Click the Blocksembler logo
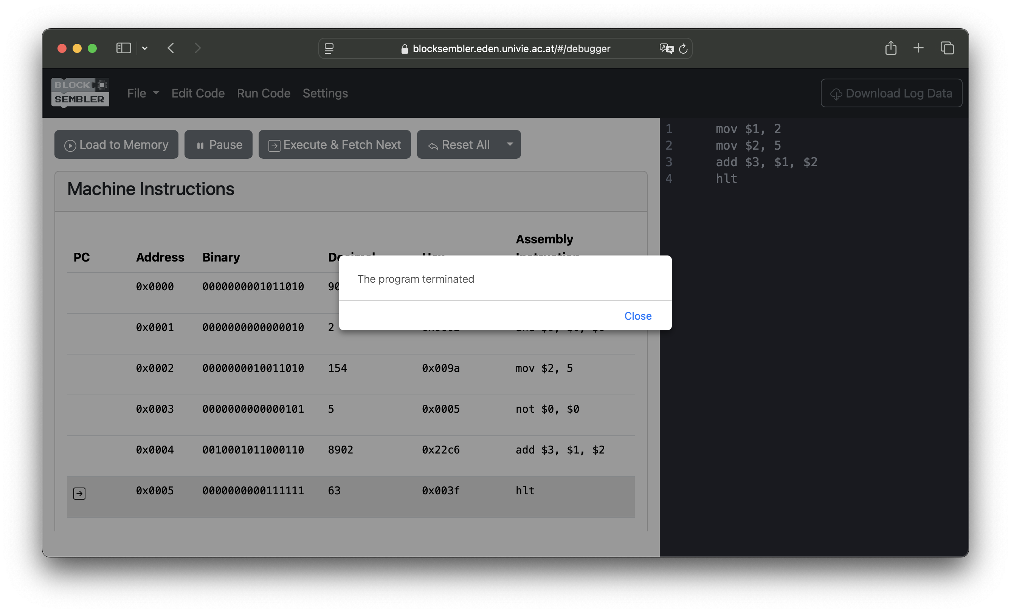The width and height of the screenshot is (1011, 613). 80,93
